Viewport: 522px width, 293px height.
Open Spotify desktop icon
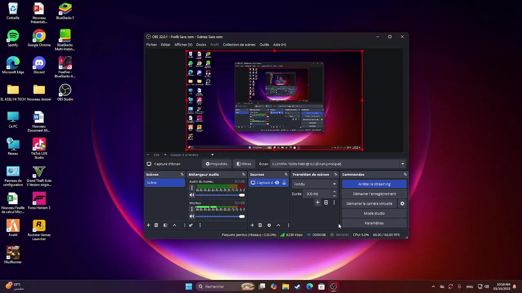click(13, 38)
